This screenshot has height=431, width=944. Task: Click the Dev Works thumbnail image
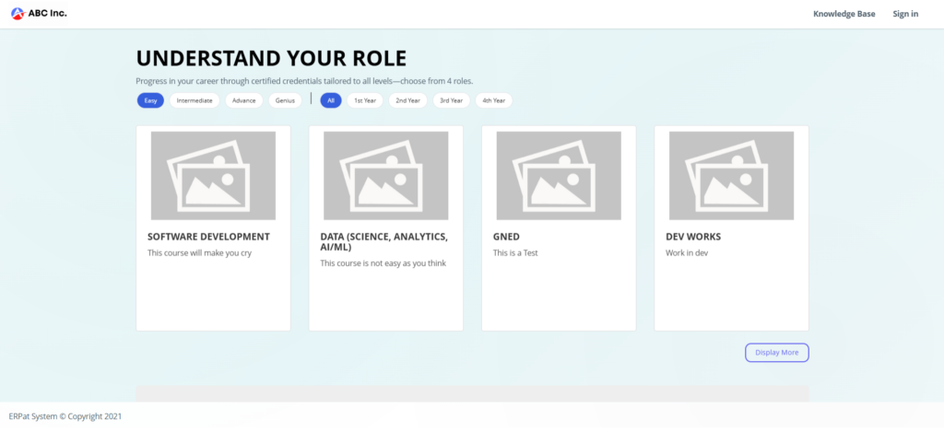pos(731,176)
